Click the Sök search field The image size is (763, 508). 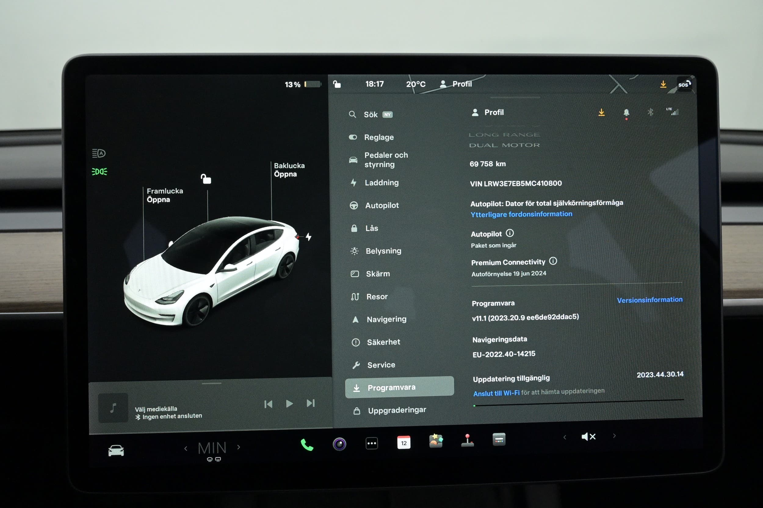coord(371,115)
